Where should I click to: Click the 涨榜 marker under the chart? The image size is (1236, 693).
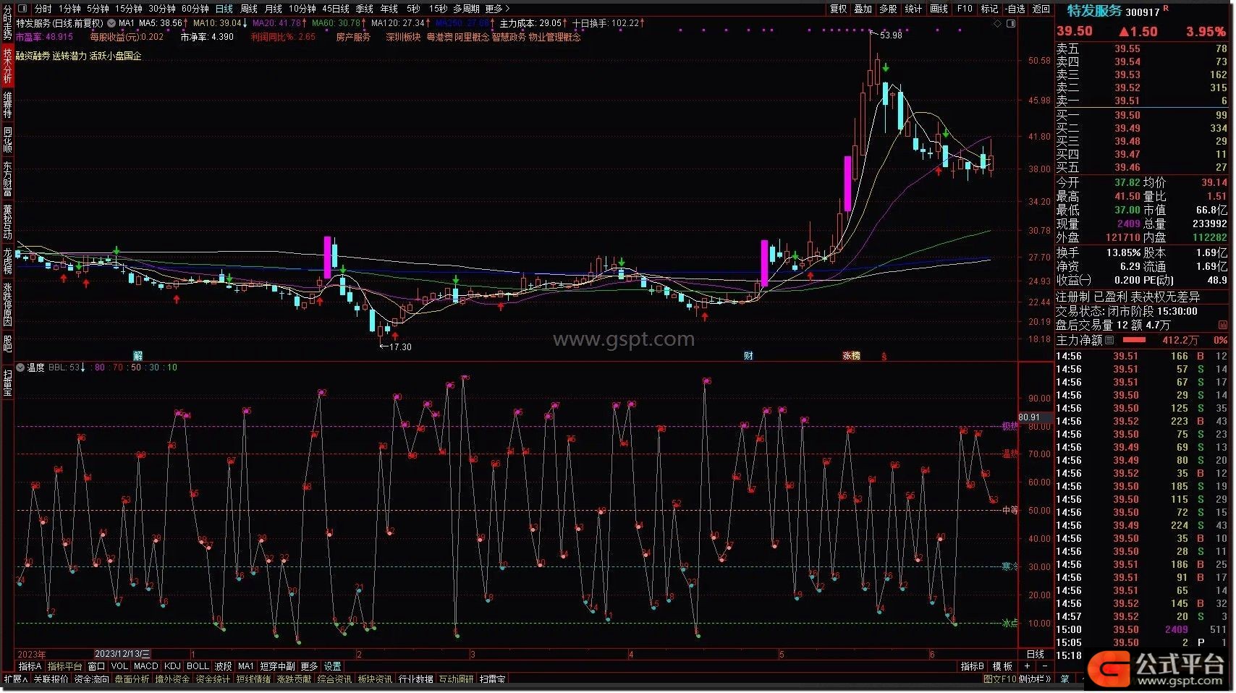tap(851, 356)
